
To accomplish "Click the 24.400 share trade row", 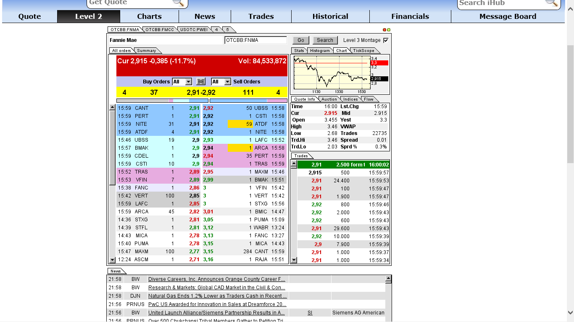I will pyautogui.click(x=343, y=181).
